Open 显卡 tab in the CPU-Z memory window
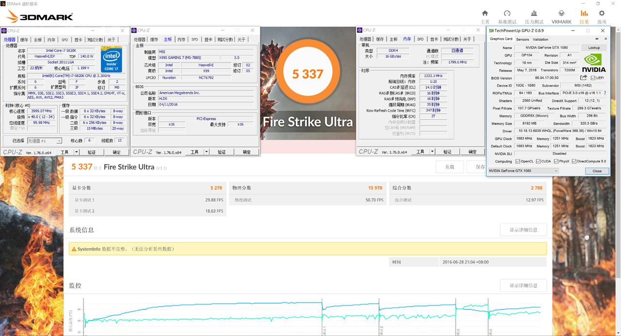The height and width of the screenshot is (336, 621). click(x=434, y=39)
